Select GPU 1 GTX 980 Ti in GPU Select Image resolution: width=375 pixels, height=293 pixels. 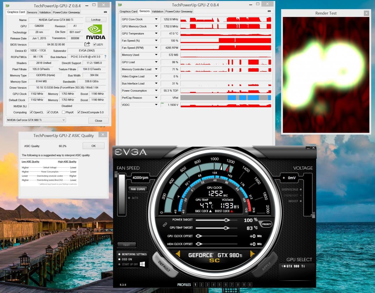coord(293,266)
